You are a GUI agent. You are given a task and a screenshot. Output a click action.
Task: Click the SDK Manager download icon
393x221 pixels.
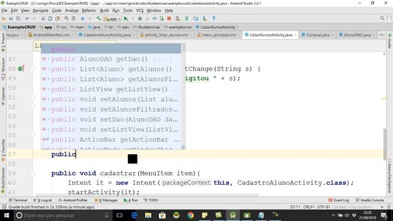(x=204, y=18)
